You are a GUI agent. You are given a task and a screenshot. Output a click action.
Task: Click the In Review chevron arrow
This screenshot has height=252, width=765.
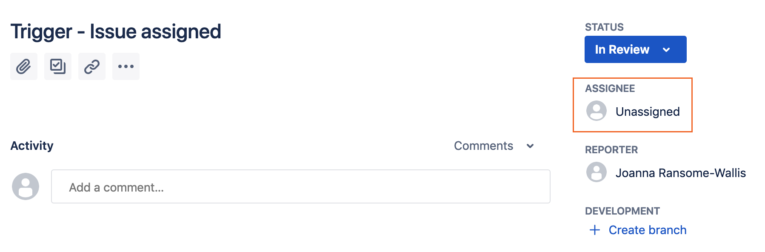click(x=666, y=50)
